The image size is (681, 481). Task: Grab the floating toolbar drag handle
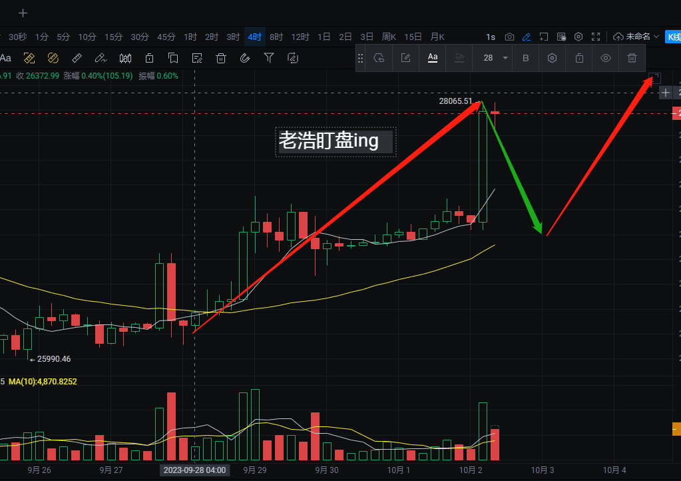tap(361, 58)
